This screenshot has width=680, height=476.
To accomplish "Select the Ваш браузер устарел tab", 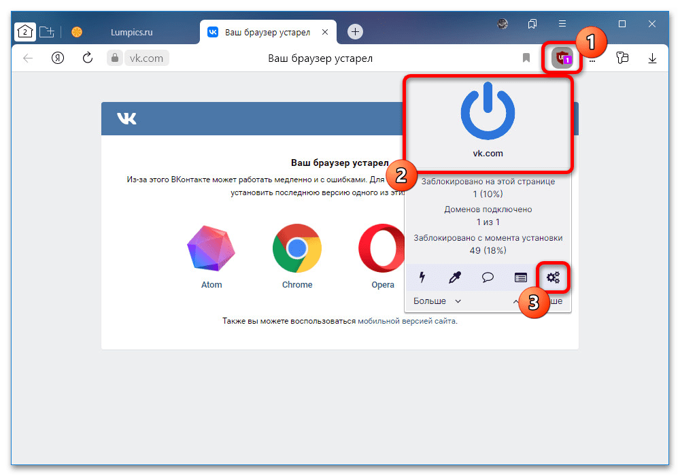I will (267, 33).
